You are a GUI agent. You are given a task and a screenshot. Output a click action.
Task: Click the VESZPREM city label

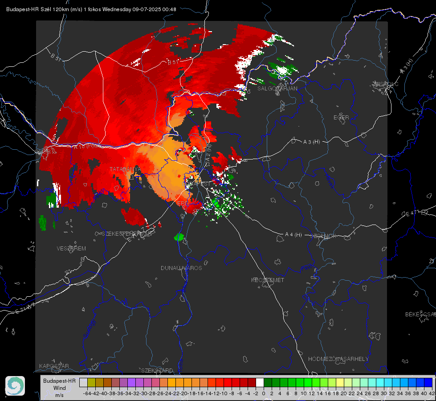[x=71, y=249]
